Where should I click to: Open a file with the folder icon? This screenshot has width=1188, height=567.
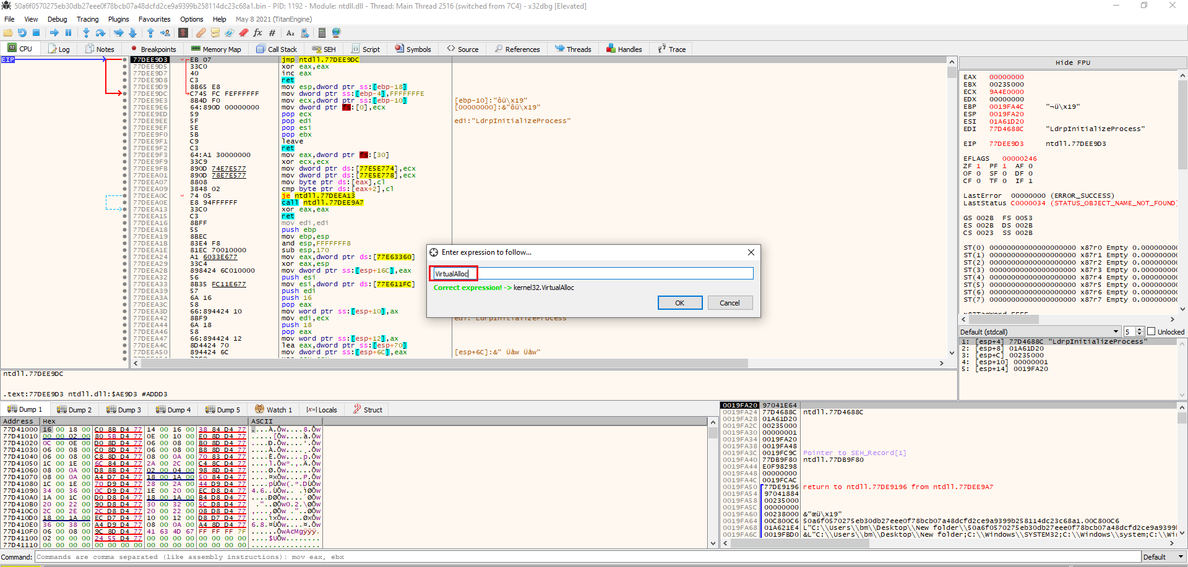[8, 33]
